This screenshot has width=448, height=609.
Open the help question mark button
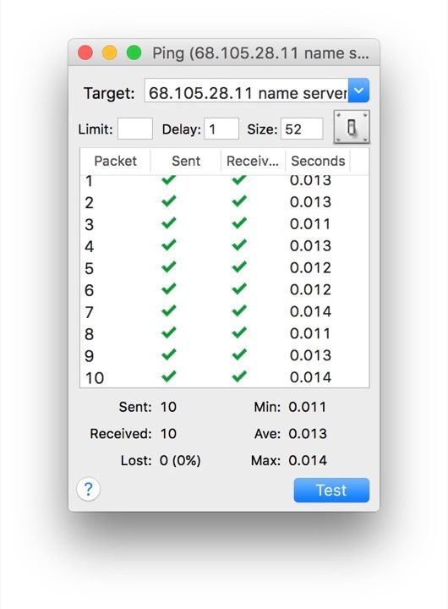point(89,490)
